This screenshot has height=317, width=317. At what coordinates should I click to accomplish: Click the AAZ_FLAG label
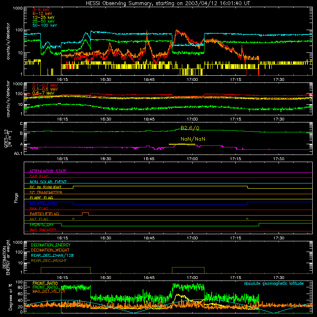39,219
